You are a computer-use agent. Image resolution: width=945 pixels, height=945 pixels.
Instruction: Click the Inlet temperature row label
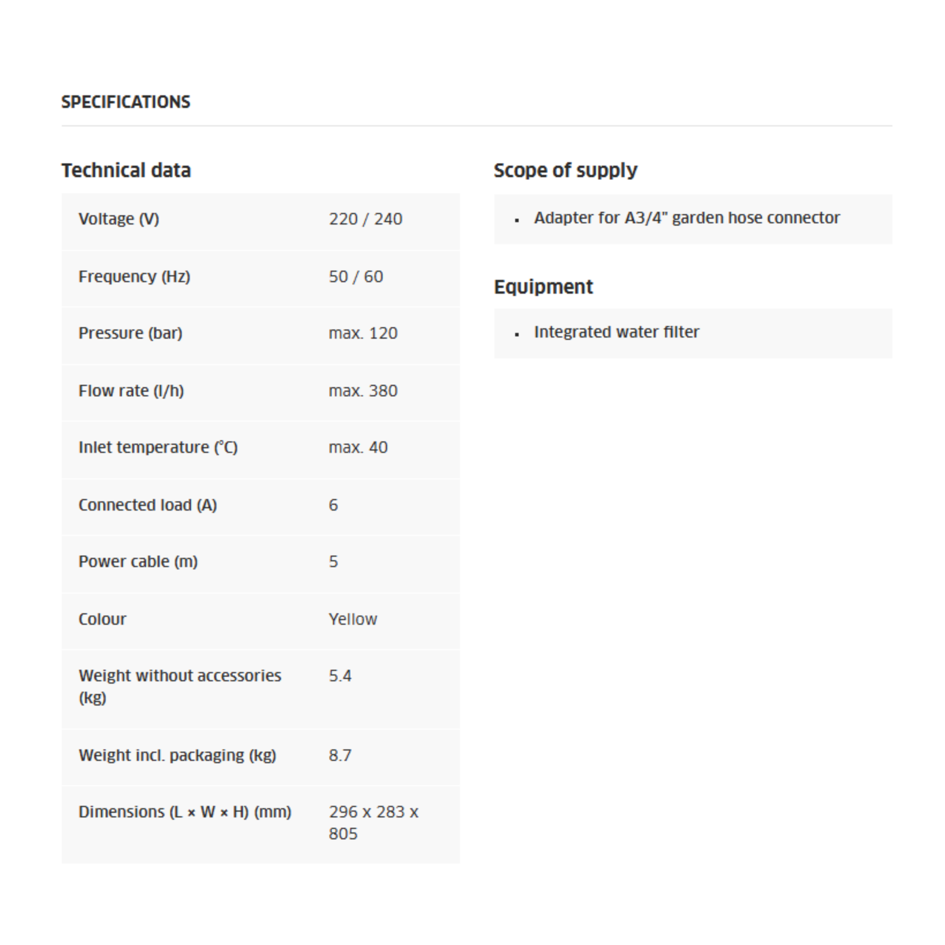point(158,448)
